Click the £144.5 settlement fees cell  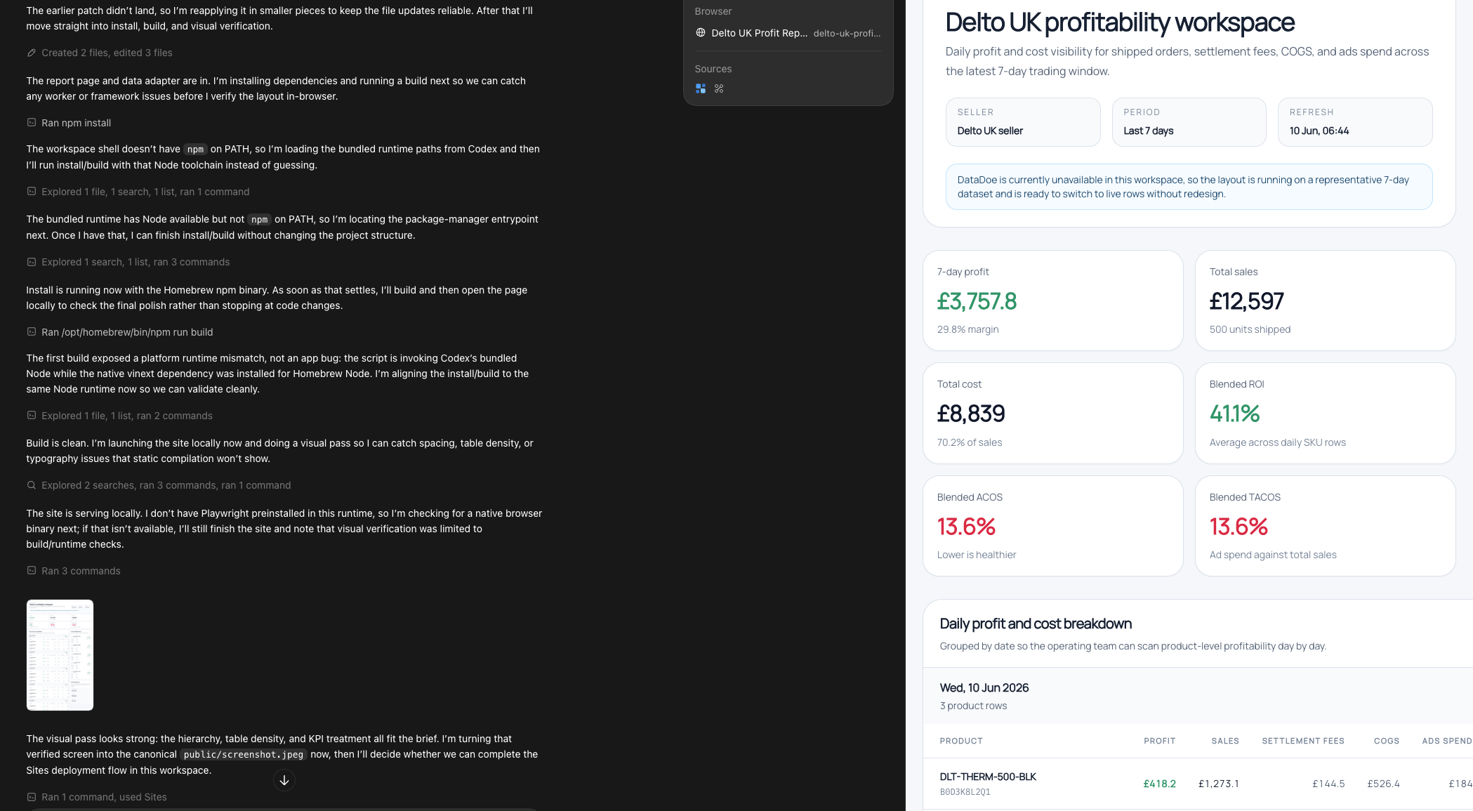coord(1328,784)
